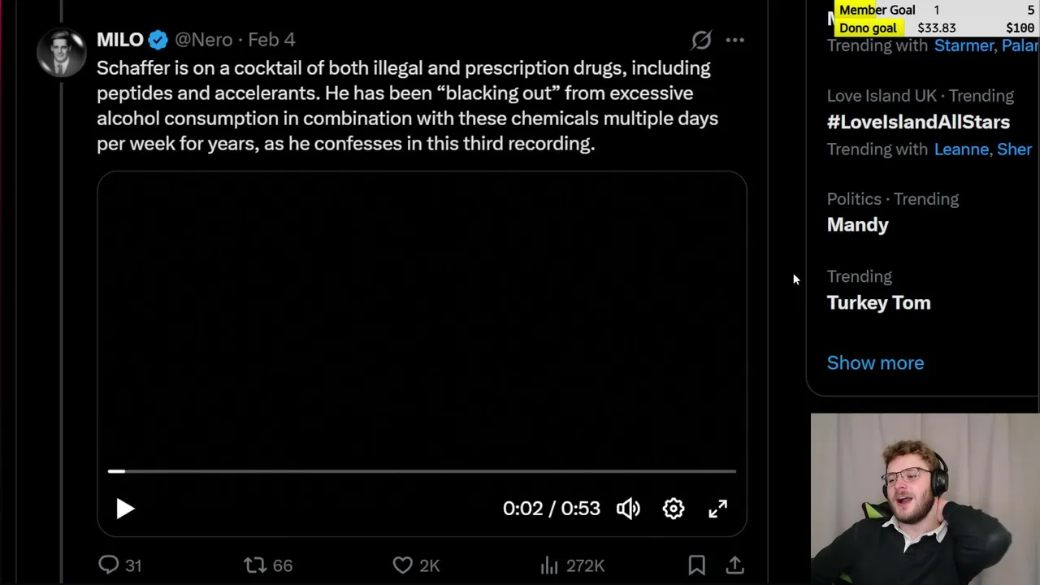Seek along the video progress bar
Screen dimensions: 1040x585
tap(422, 471)
